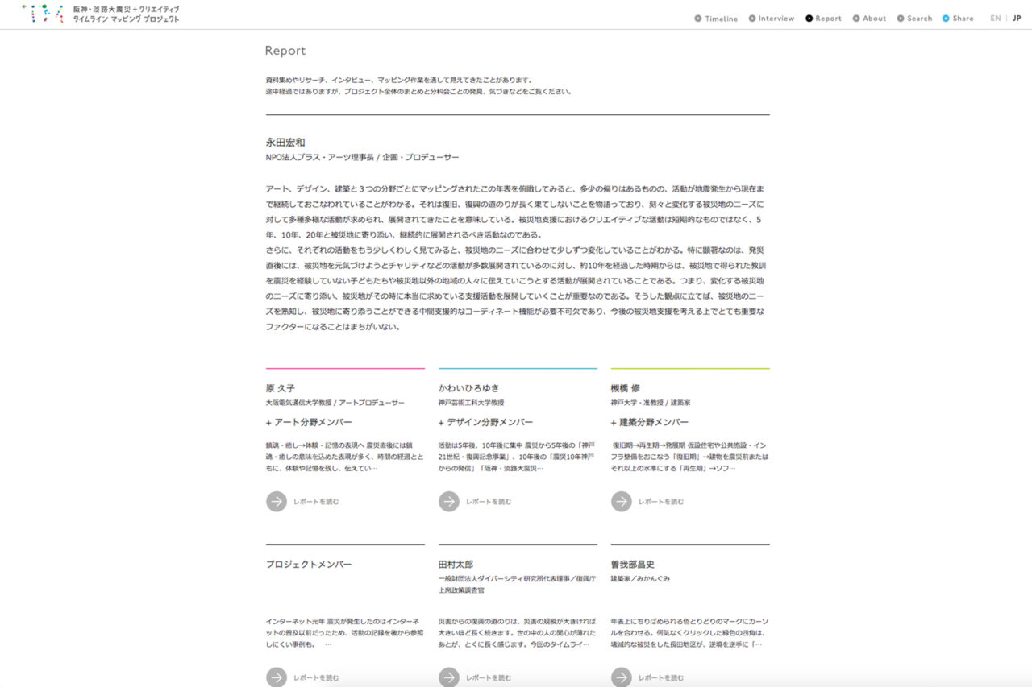1032x687 pixels.
Task: Click the name かわいひろゆき
Action: [469, 387]
